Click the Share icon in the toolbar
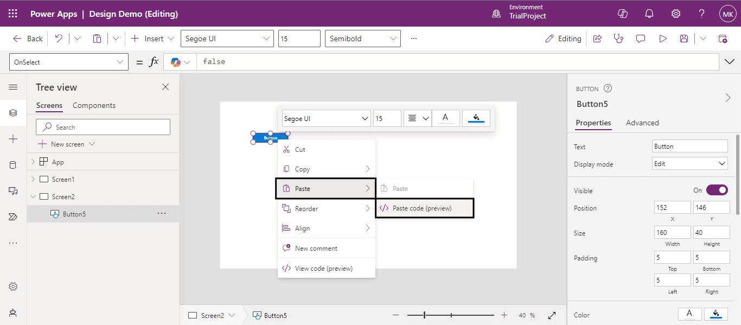741x325 pixels. pyautogui.click(x=597, y=39)
